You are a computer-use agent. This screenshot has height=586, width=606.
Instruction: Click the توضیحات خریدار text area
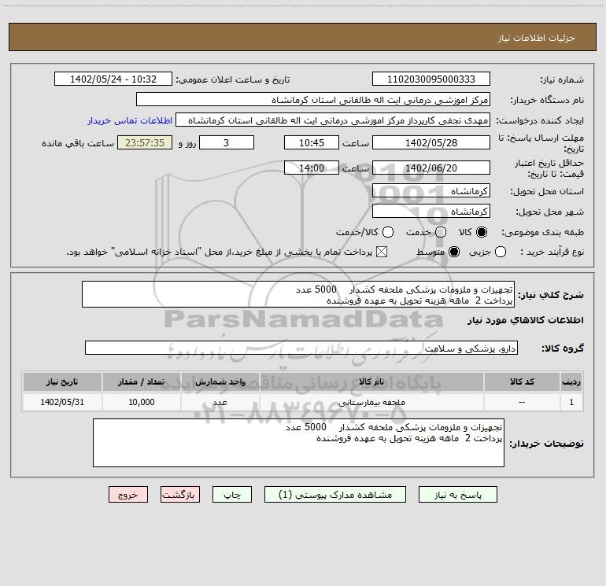298,443
